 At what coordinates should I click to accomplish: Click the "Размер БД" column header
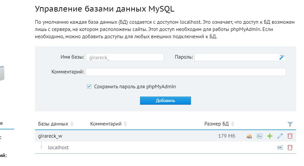216,124
